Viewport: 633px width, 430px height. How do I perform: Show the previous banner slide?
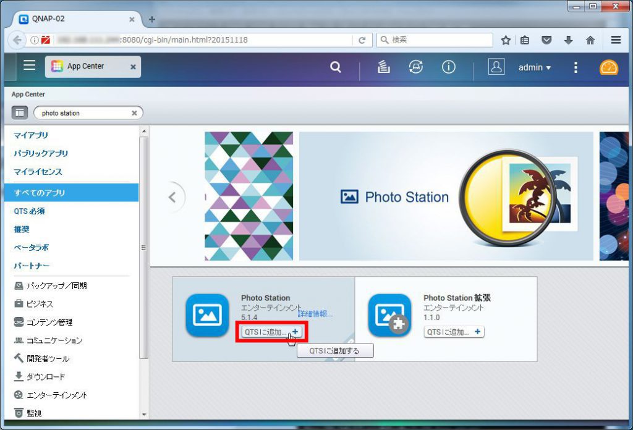[173, 197]
